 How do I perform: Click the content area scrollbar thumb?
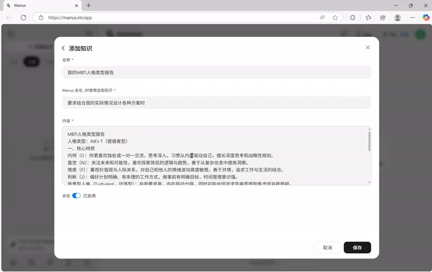pyautogui.click(x=369, y=141)
